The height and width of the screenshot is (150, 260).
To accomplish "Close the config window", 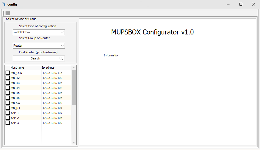I will click(253, 4).
